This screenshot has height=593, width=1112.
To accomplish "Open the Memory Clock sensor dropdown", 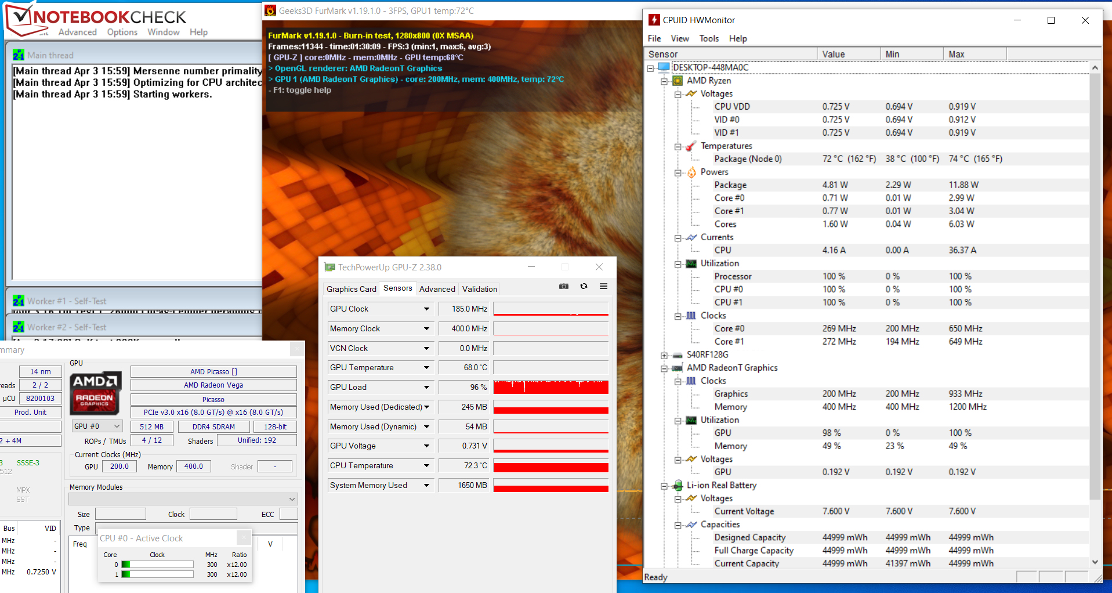I will (x=426, y=329).
